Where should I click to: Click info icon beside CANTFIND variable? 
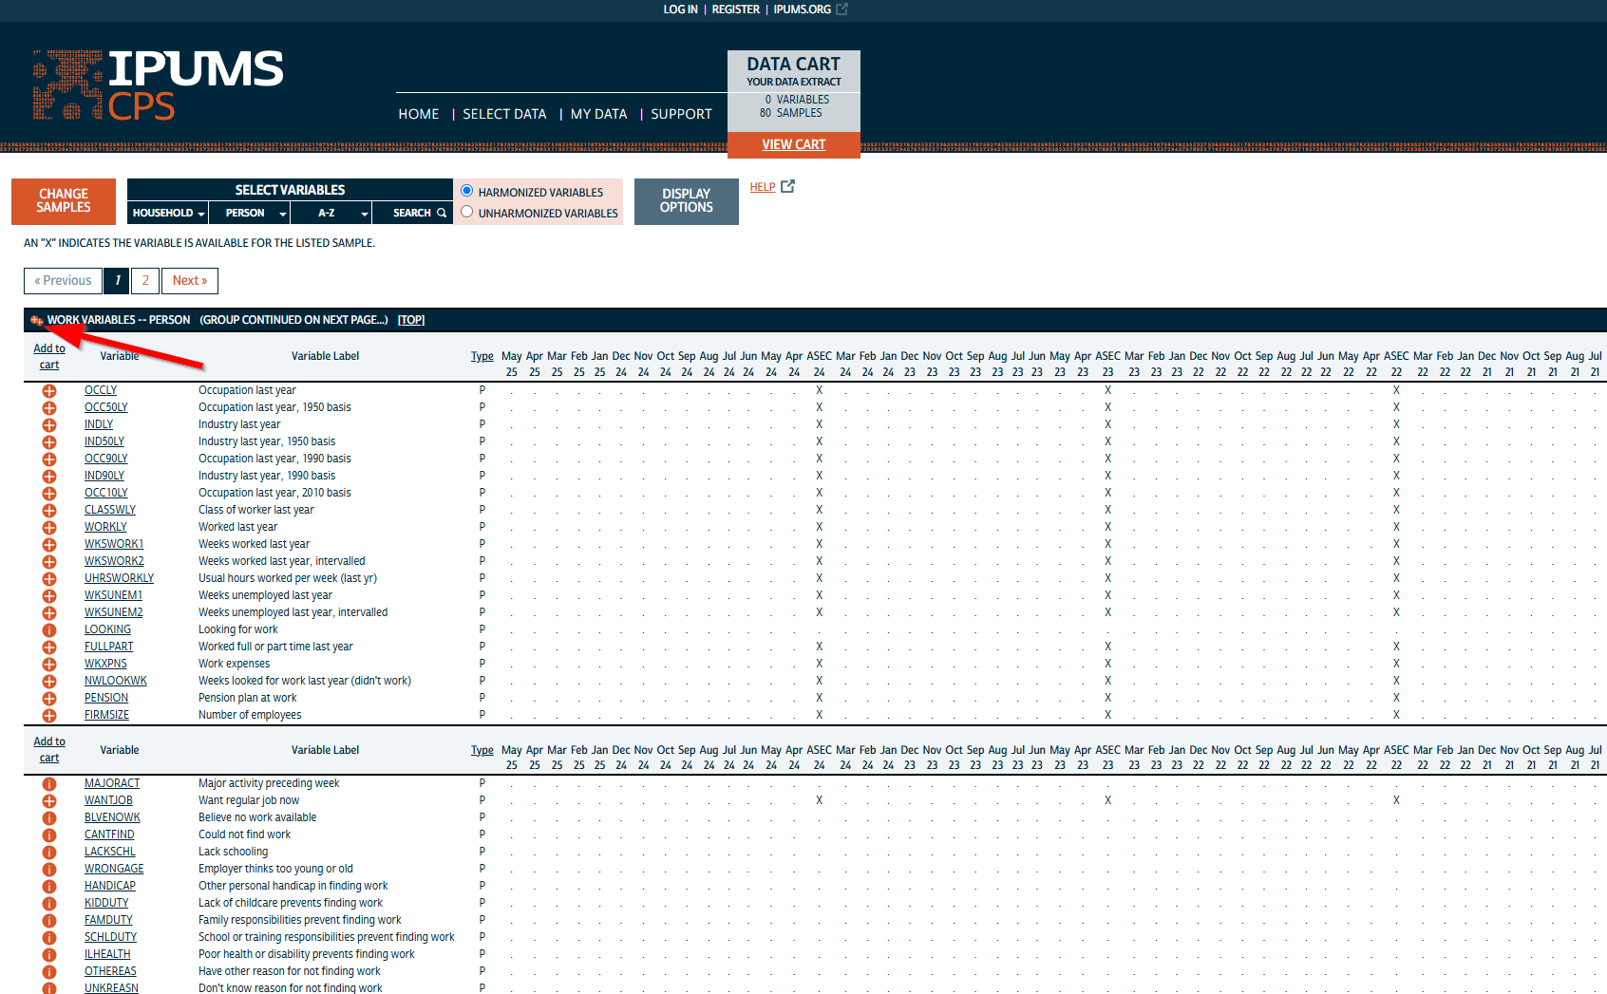(x=49, y=835)
